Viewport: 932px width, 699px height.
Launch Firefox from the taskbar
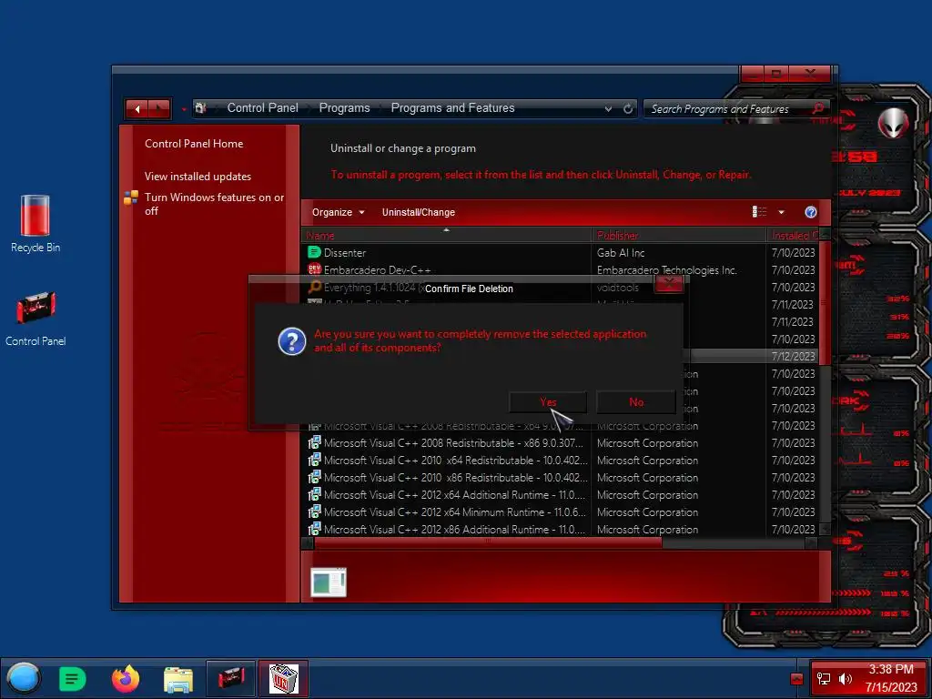point(126,679)
